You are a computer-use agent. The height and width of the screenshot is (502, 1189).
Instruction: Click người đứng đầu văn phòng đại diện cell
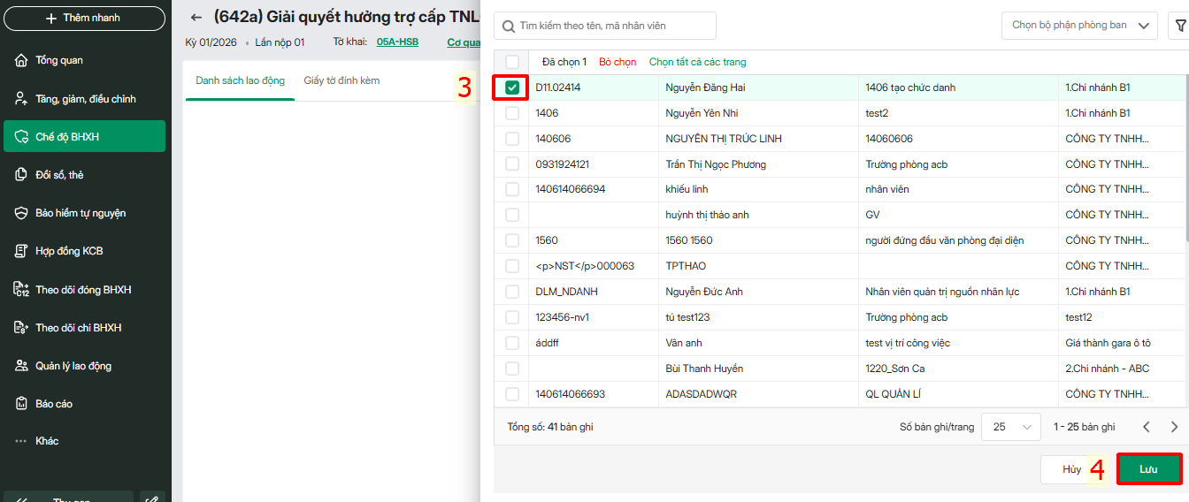(958, 240)
